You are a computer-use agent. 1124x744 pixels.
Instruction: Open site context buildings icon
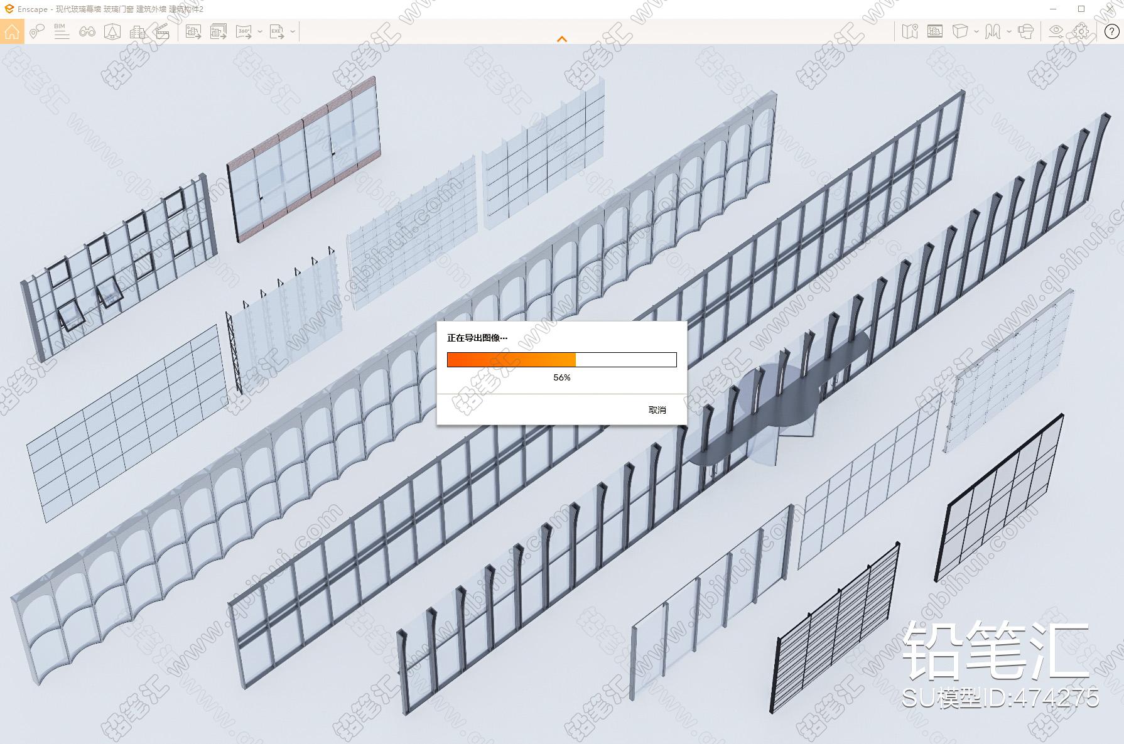coord(138,31)
